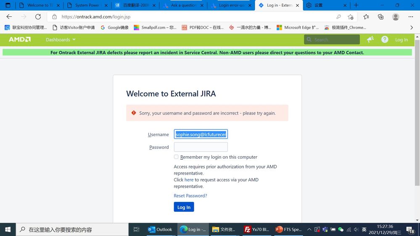The image size is (420, 236).
Task: Open the tab actions menu icon
Action: (8, 5)
